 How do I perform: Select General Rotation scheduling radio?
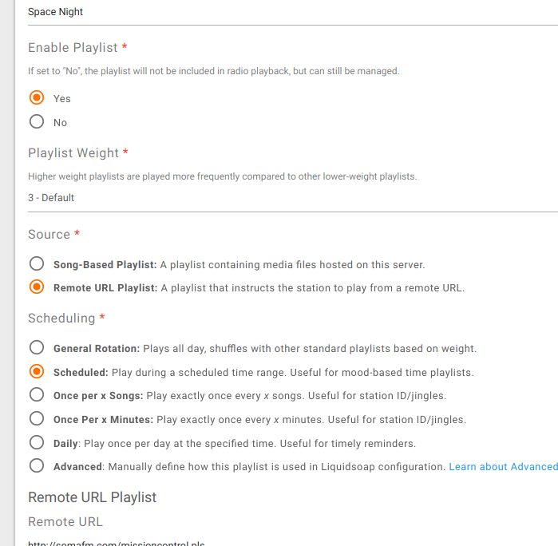point(37,348)
